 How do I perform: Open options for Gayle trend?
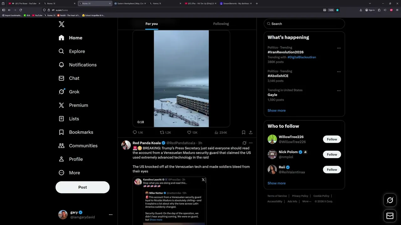coord(339,91)
